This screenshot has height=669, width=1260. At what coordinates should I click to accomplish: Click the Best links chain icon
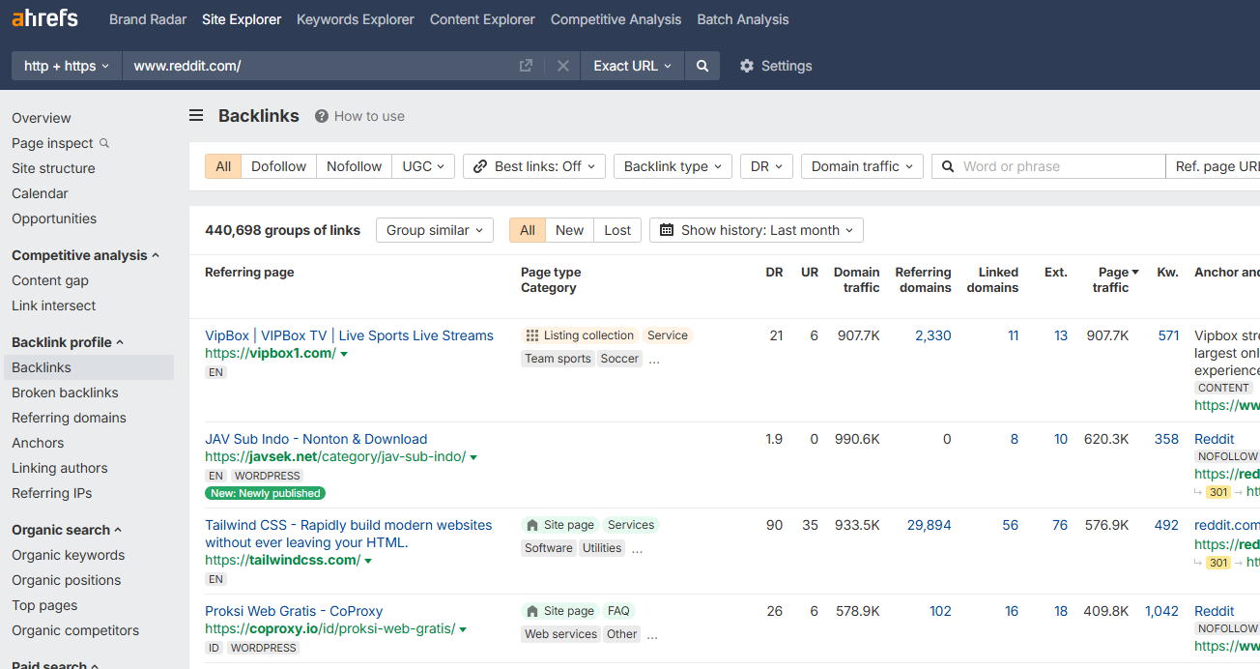pyautogui.click(x=480, y=166)
